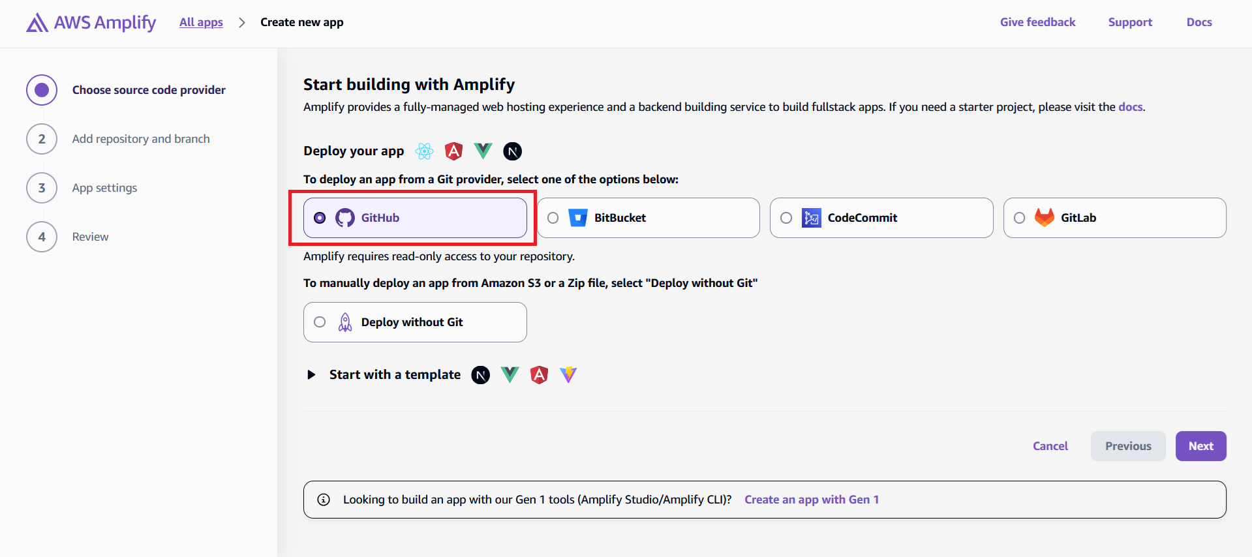Open the Docs link in the header

pyautogui.click(x=1199, y=22)
